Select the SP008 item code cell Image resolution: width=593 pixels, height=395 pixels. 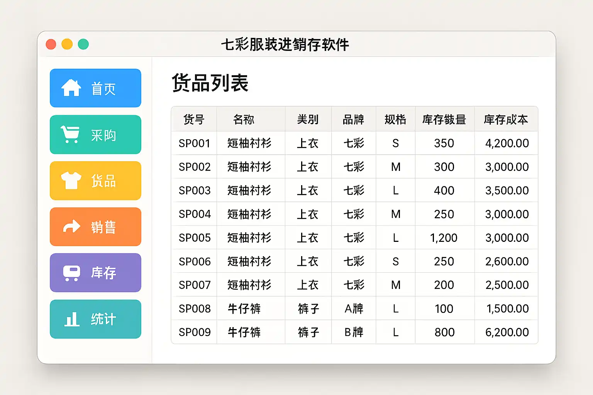point(195,309)
